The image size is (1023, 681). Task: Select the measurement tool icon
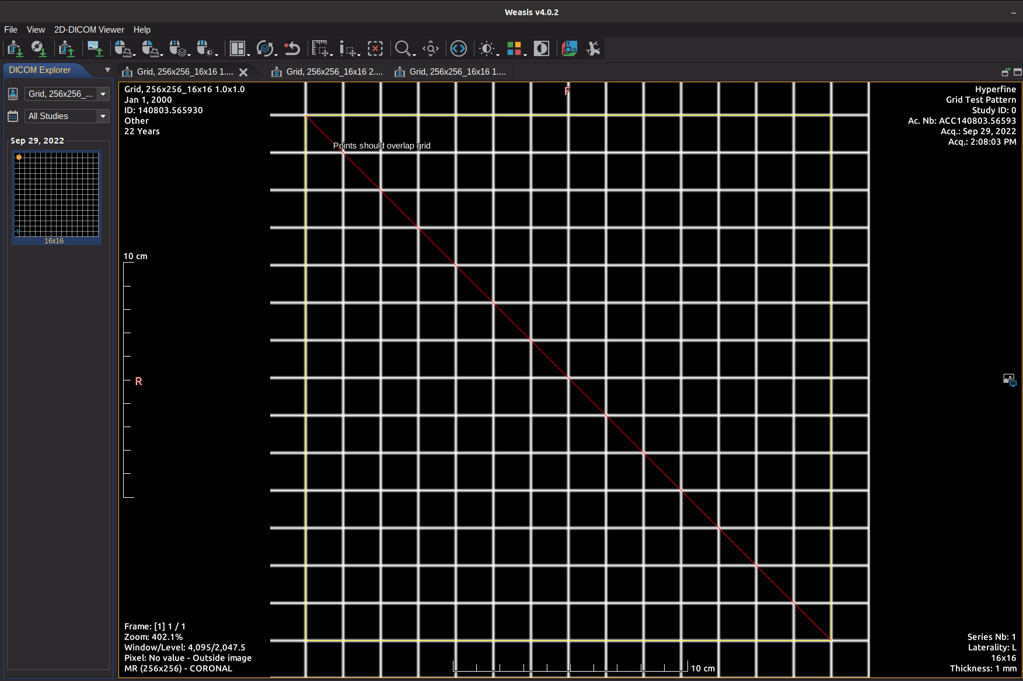[322, 49]
